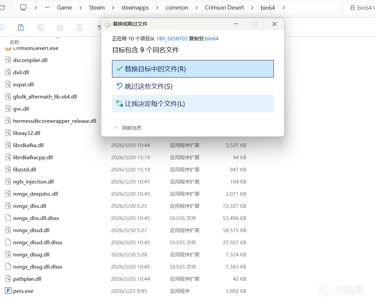Open the breadcrumb ellipsis overflow
Viewport: 375px width, 304px height.
[47, 8]
